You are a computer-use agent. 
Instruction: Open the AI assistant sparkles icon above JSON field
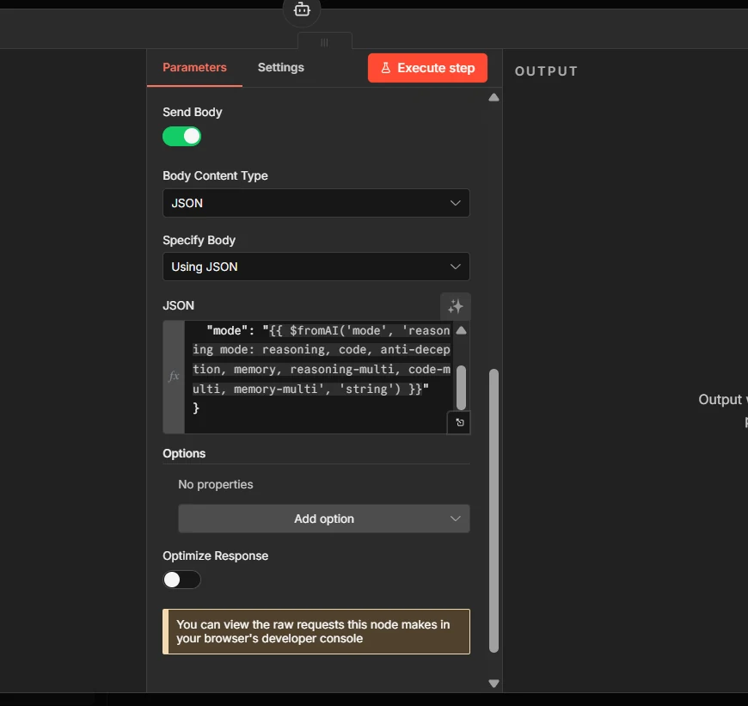456,306
